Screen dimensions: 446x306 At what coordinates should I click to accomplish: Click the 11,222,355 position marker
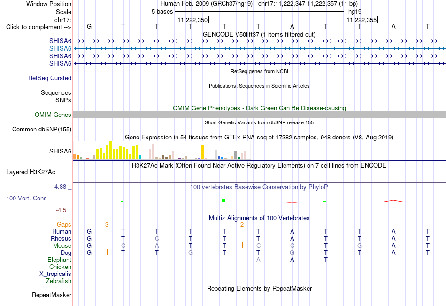pos(361,20)
